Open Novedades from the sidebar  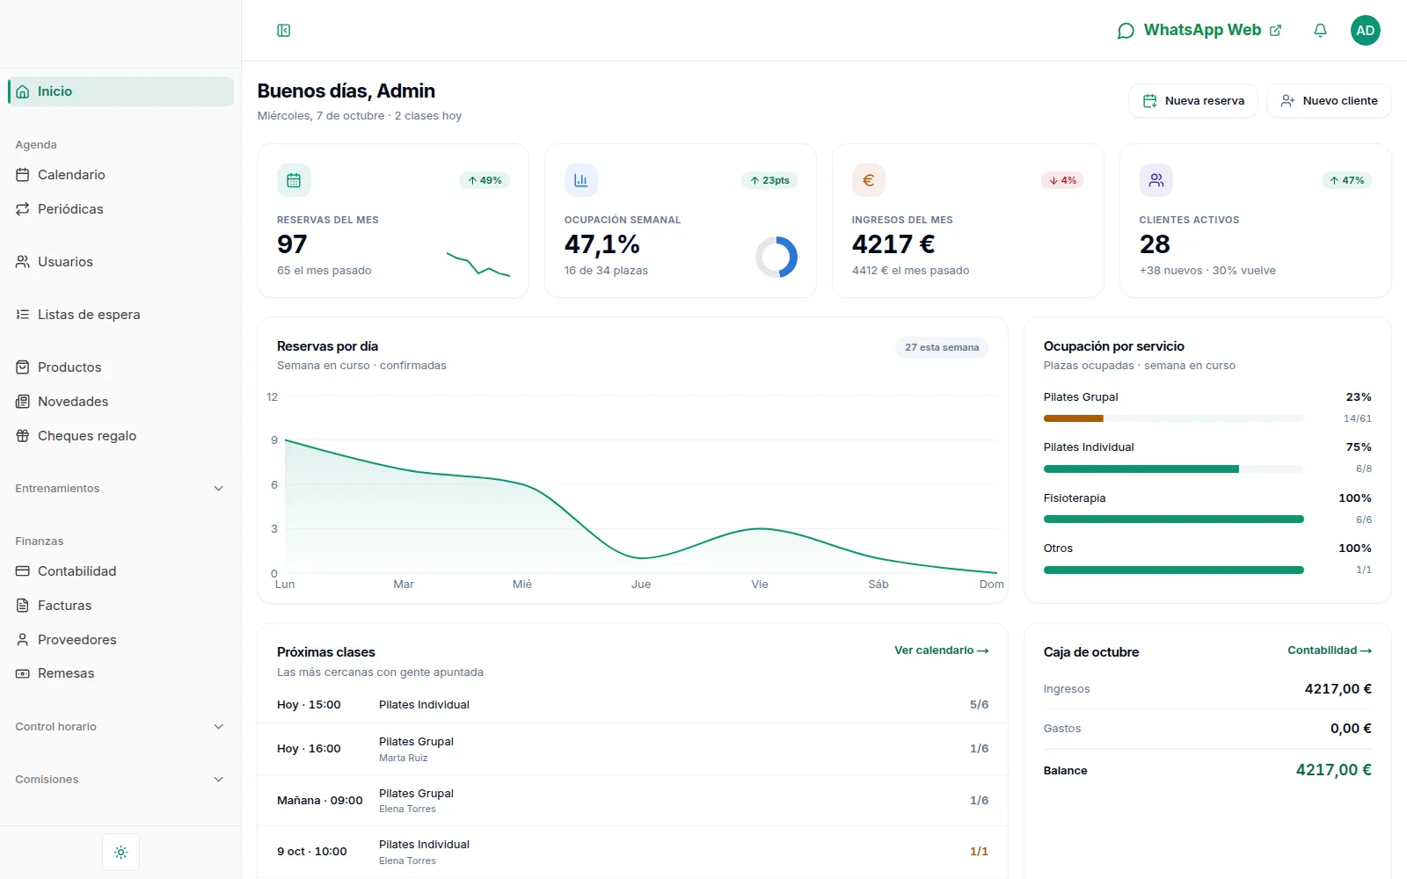pyautogui.click(x=120, y=402)
